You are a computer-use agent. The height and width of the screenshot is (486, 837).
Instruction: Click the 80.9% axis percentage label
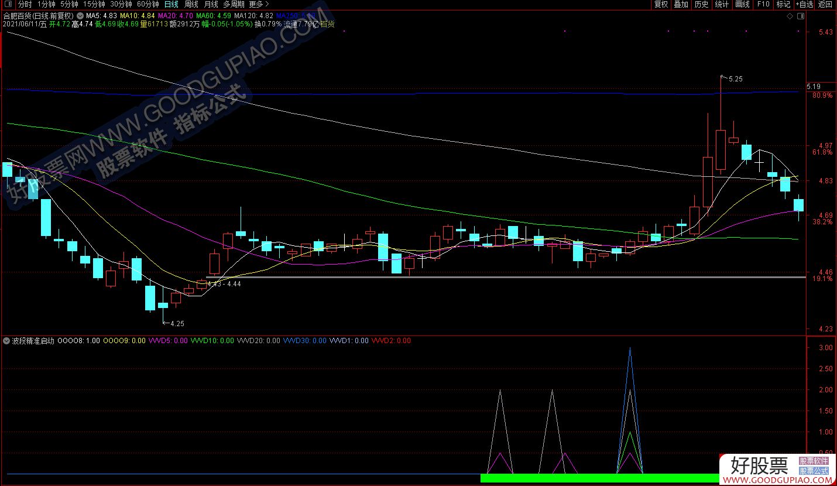click(822, 95)
